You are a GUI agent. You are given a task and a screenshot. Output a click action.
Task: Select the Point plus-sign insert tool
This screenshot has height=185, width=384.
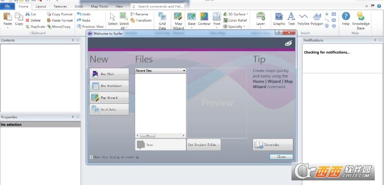[x=327, y=14]
